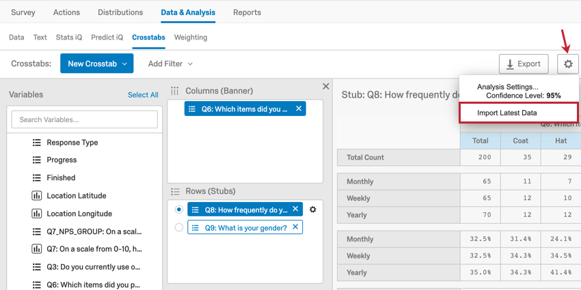
Task: Close the variables configuration panel
Action: pyautogui.click(x=325, y=87)
